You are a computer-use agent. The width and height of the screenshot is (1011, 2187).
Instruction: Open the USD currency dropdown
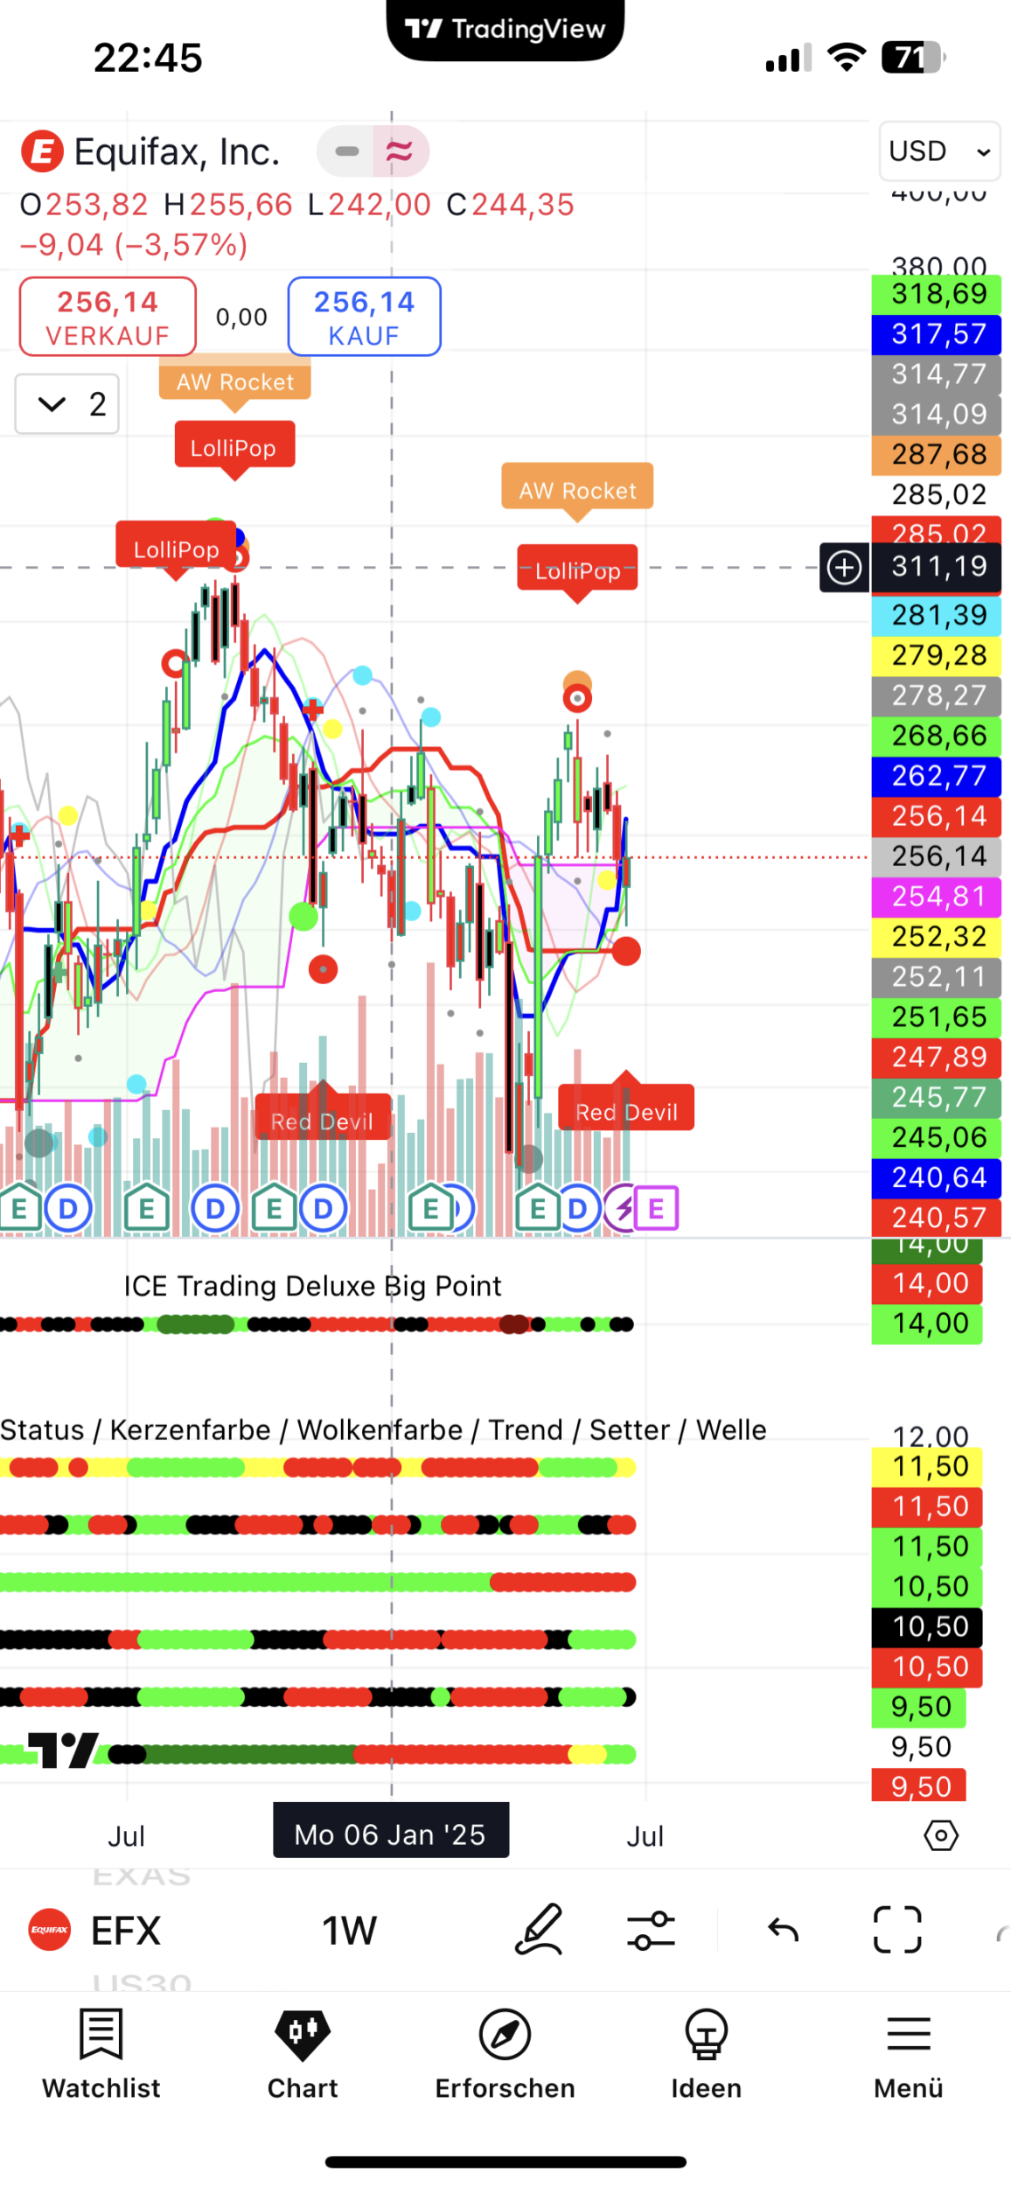[x=939, y=151]
